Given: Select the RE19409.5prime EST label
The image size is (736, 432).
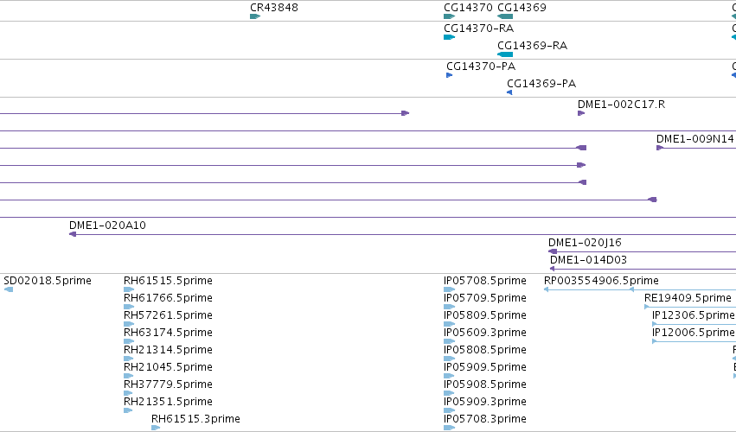Looking at the screenshot, I should tap(688, 298).
